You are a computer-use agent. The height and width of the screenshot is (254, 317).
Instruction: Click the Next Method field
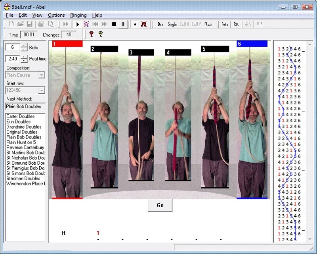[x=25, y=106]
